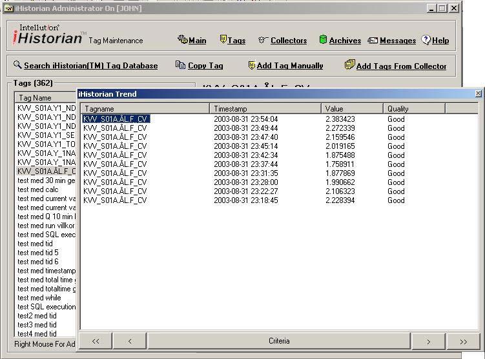Open the Help link
The width and height of the screenshot is (485, 359).
440,41
